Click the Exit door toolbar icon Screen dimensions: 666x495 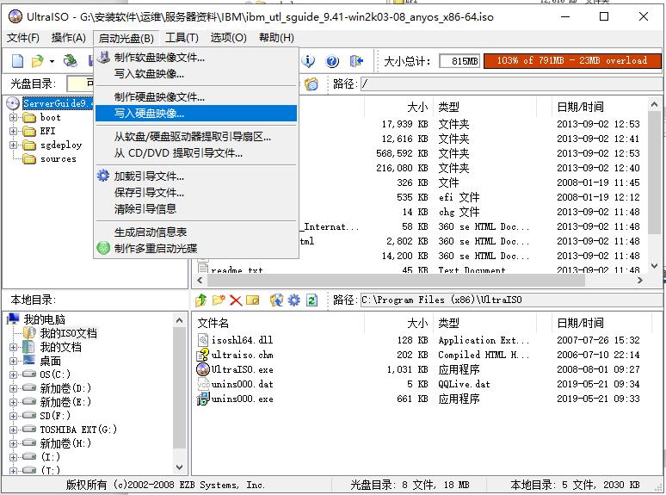(356, 61)
